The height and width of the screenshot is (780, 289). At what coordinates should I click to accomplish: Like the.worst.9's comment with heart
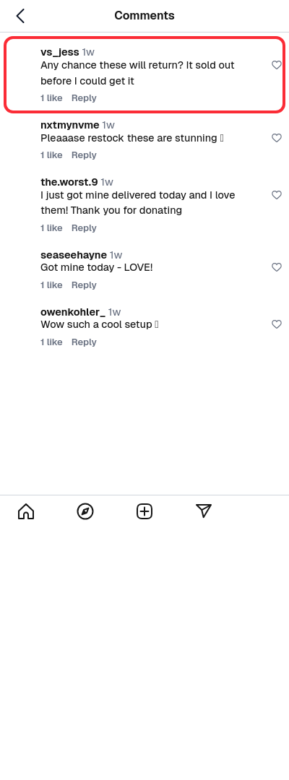pos(277,195)
